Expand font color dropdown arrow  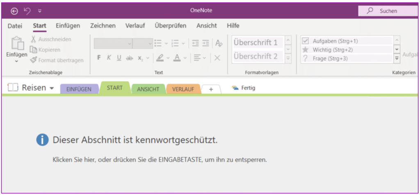(x=185, y=58)
